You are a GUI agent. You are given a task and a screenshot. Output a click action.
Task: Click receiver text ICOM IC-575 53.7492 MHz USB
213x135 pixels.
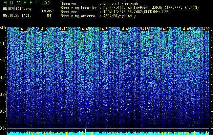(136, 12)
